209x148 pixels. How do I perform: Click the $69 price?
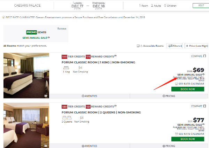click(x=199, y=70)
